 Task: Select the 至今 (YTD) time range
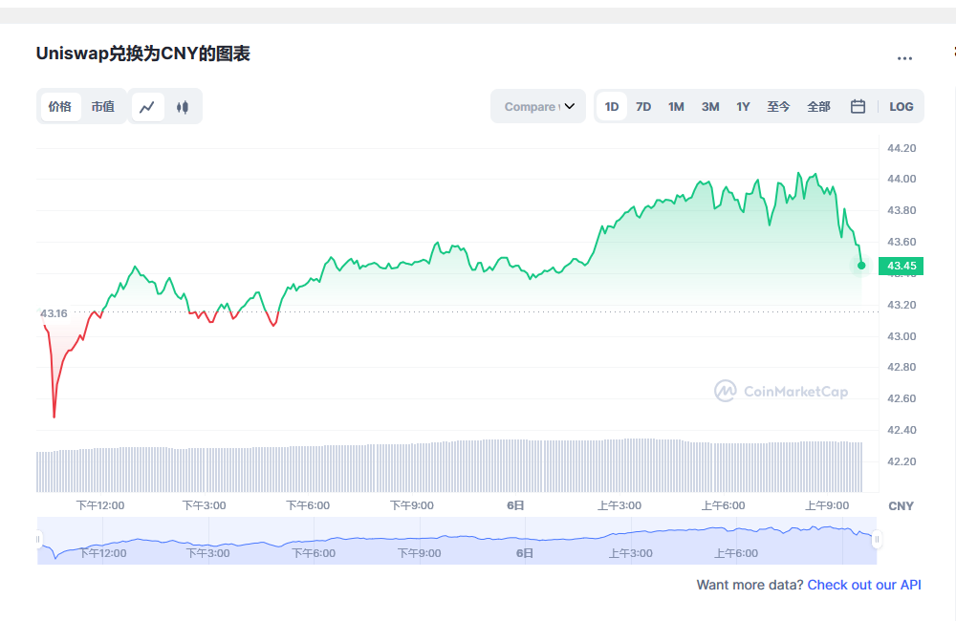778,107
